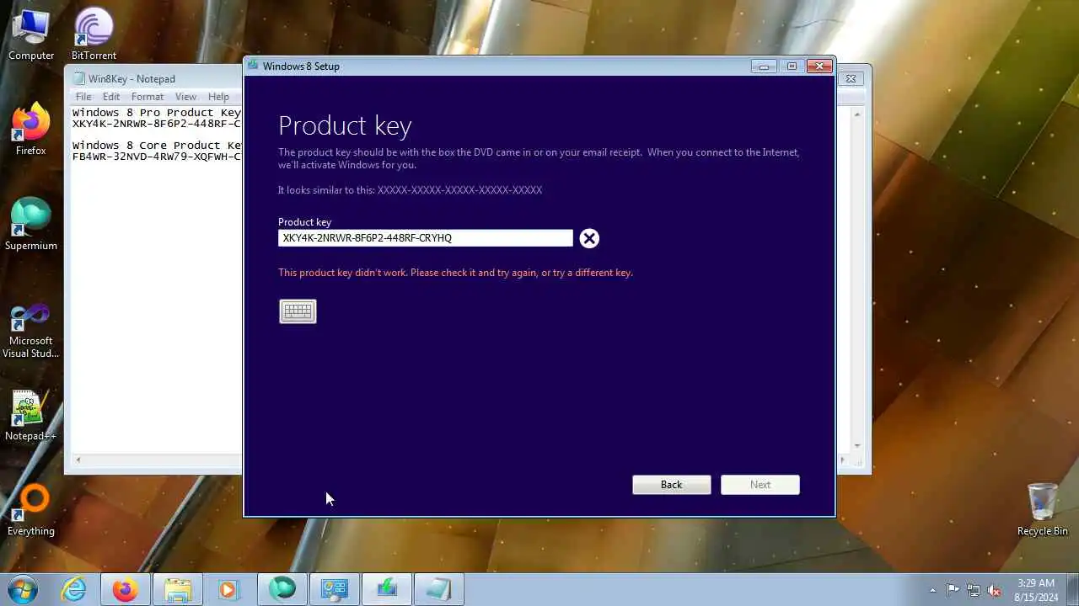Open the Computer desktop icon
This screenshot has height=606, width=1079.
click(x=31, y=34)
